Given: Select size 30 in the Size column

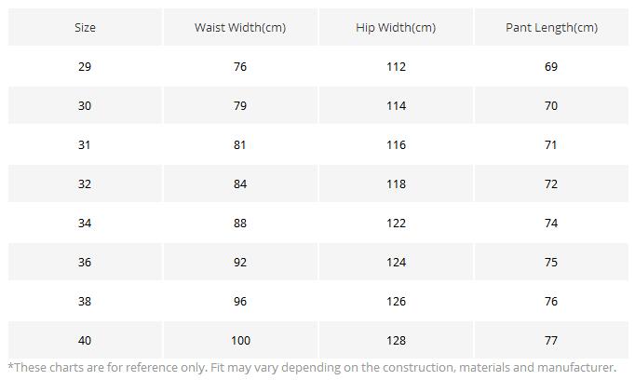Looking at the screenshot, I should pyautogui.click(x=85, y=106).
